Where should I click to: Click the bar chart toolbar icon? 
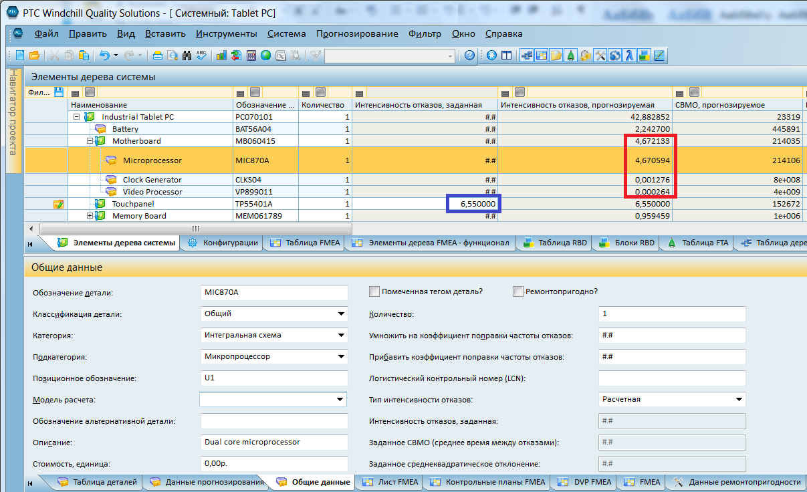tap(222, 55)
